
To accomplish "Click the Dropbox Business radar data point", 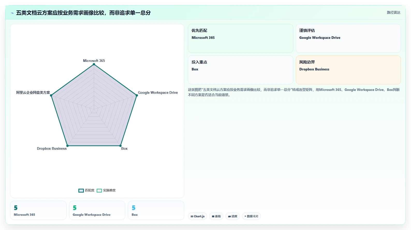I will coord(68,146).
